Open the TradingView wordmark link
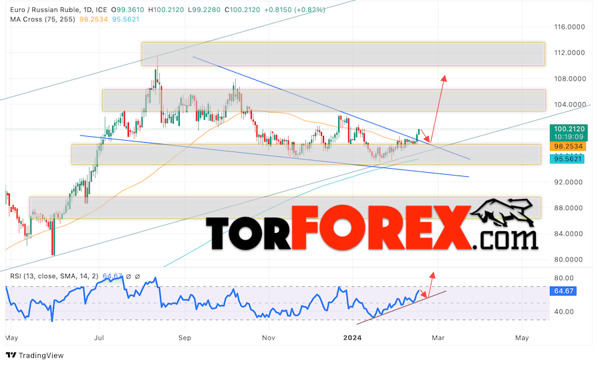 click(x=41, y=355)
